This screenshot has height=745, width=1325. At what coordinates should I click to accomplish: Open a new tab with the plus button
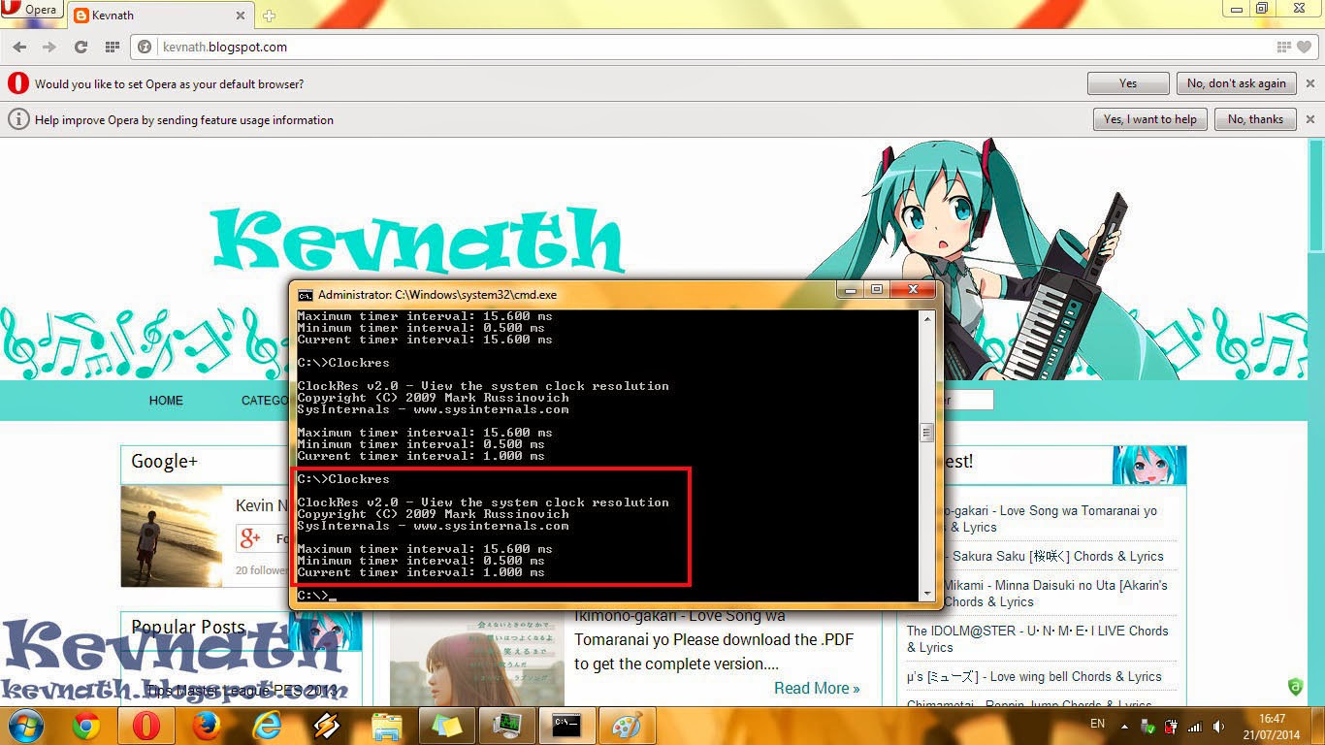click(269, 16)
